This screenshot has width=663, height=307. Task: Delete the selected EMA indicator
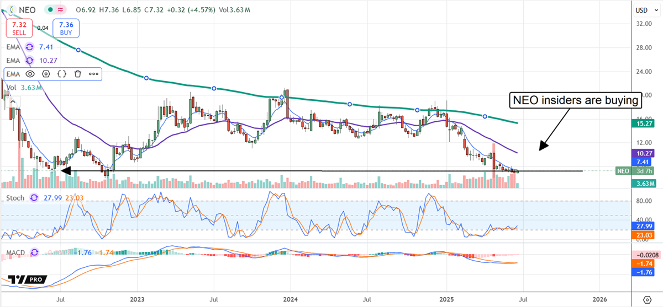(x=78, y=73)
